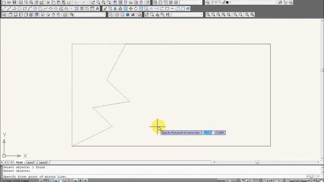Click the vertical scrollbar thumb of drawing area

tap(322, 70)
